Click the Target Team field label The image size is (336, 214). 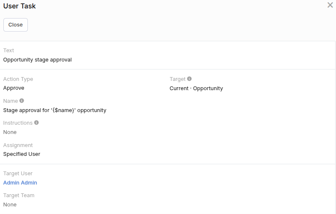tap(19, 195)
